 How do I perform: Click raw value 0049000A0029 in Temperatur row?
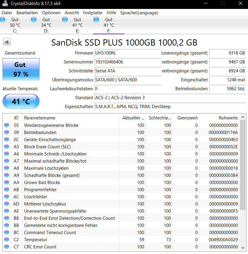(223, 240)
